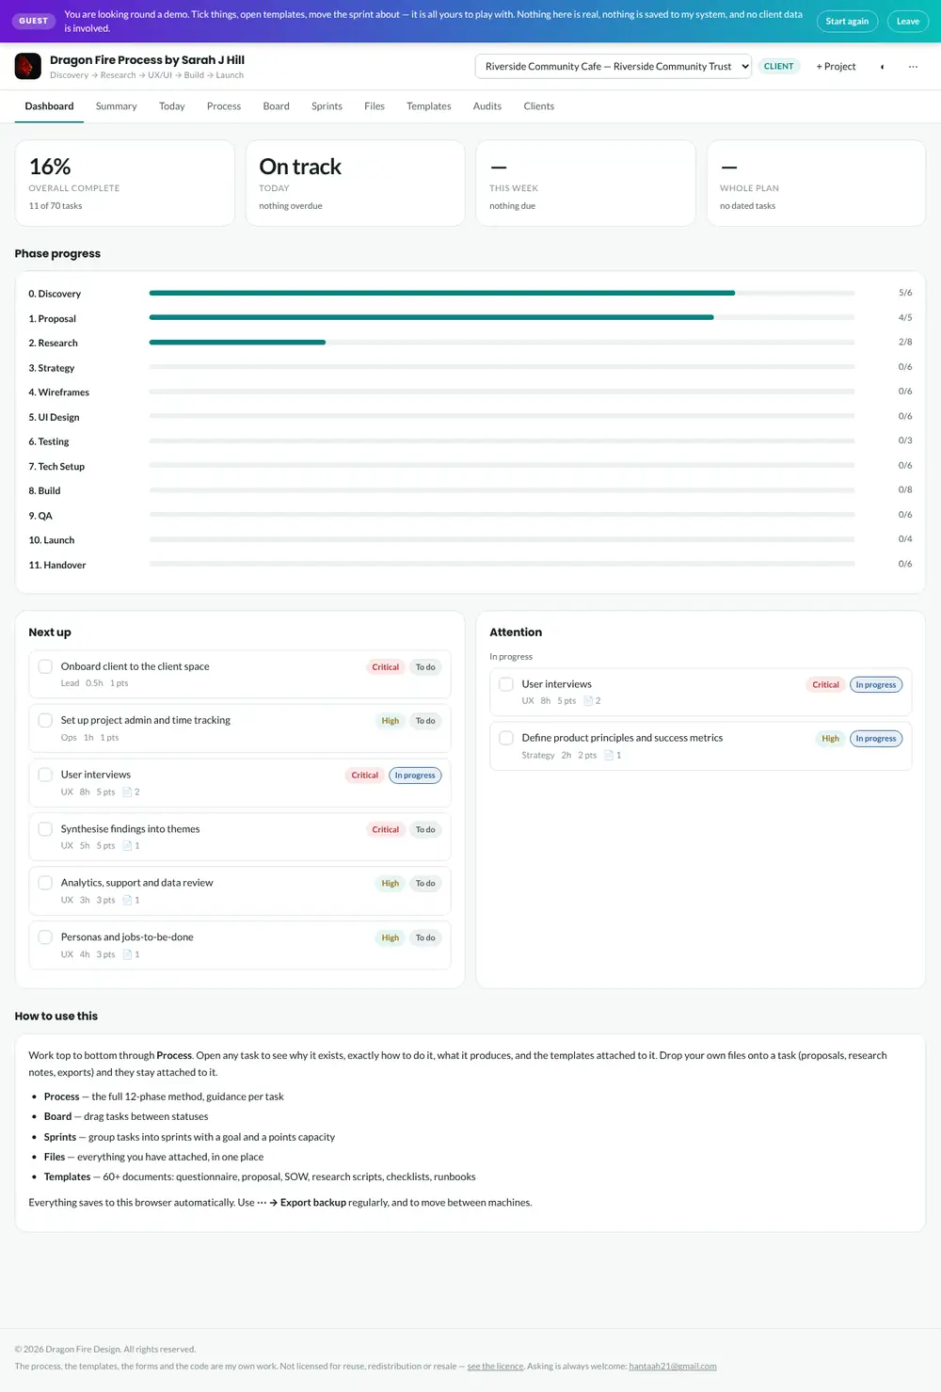Click the Whole plan no dated tasks card

coord(816,184)
